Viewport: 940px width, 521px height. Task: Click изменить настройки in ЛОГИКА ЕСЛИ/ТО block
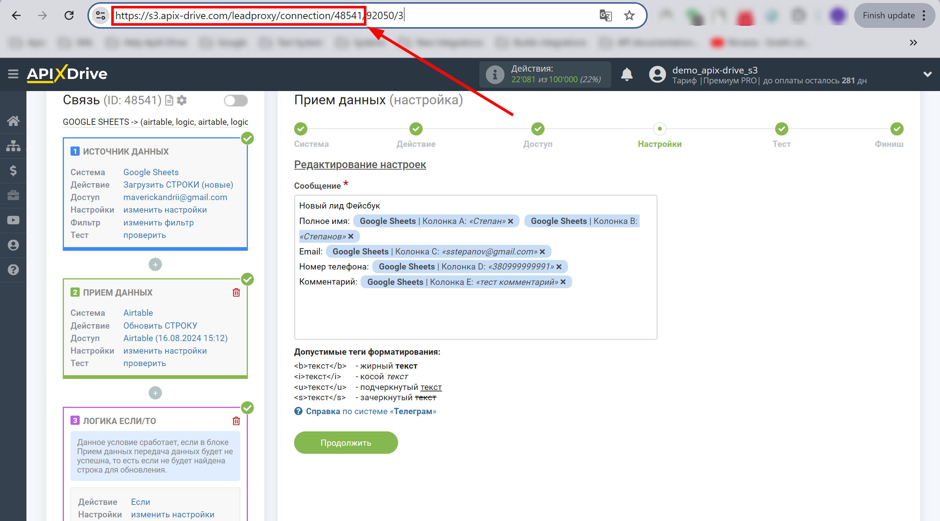(173, 514)
